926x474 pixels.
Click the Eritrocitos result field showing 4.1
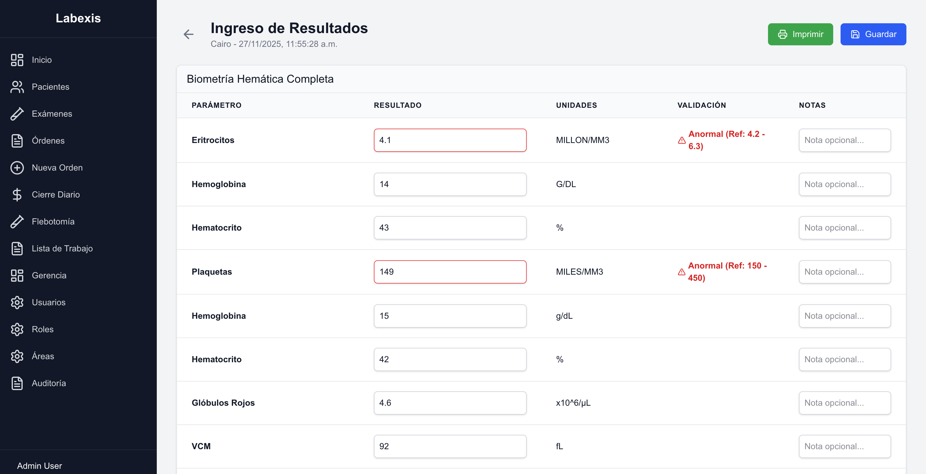[x=450, y=140]
